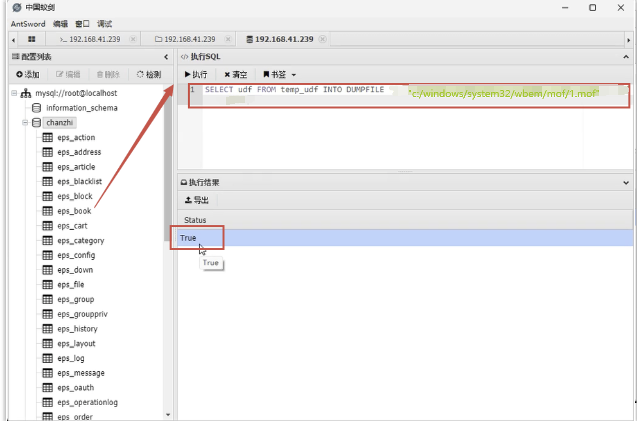Click the grid home tab icon
637x421 pixels.
point(32,39)
